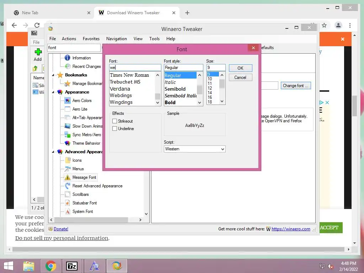Viewport: 364px width, 273px height.
Task: Select Verdana in the font list
Action: pyautogui.click(x=120, y=89)
